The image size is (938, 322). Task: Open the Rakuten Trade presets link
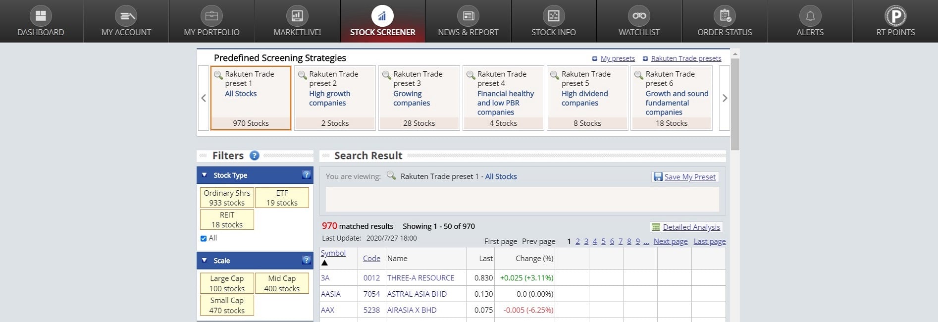(x=686, y=58)
